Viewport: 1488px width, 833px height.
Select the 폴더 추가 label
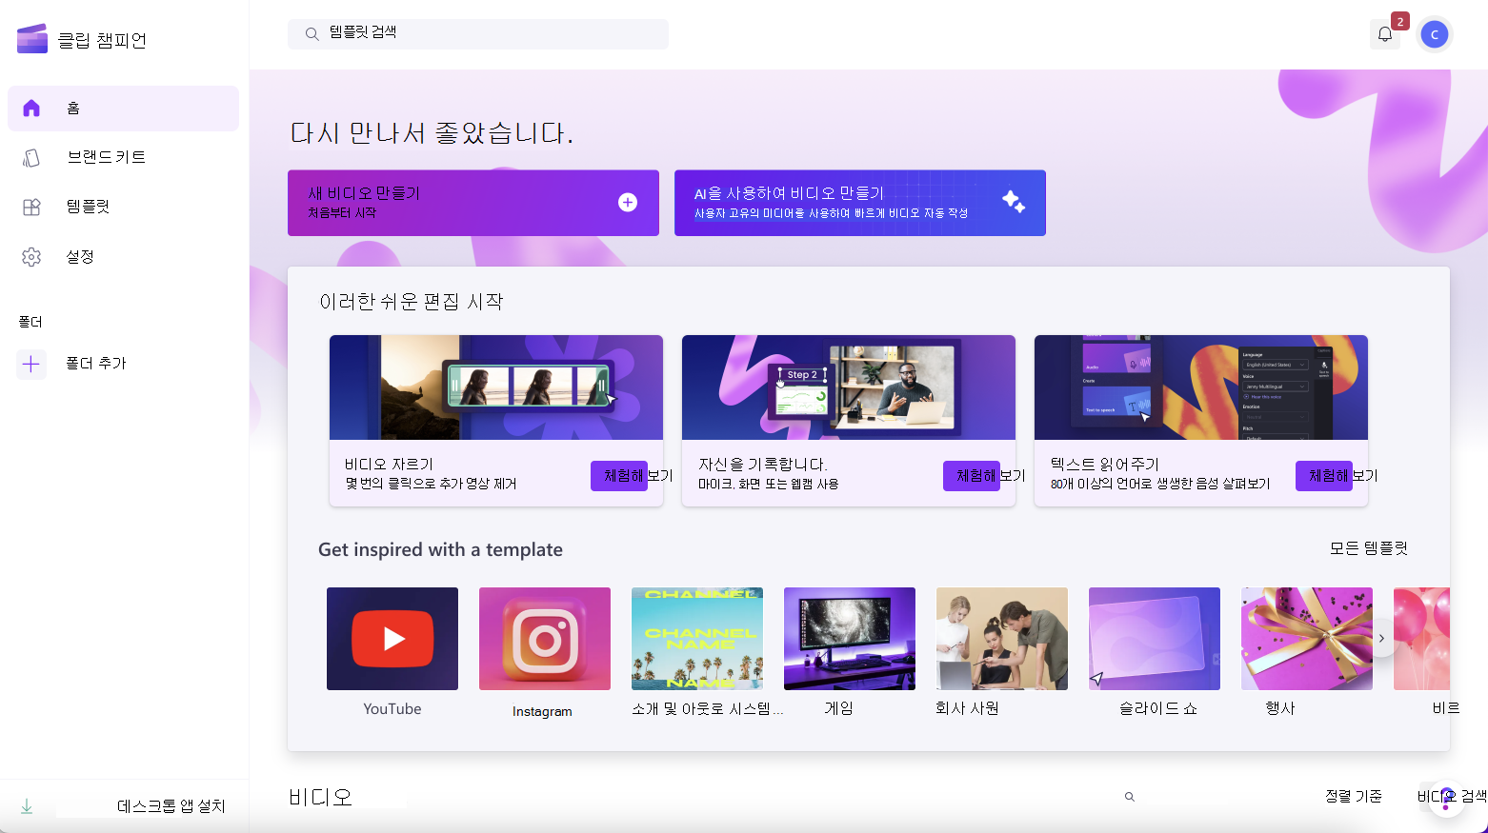pos(96,364)
